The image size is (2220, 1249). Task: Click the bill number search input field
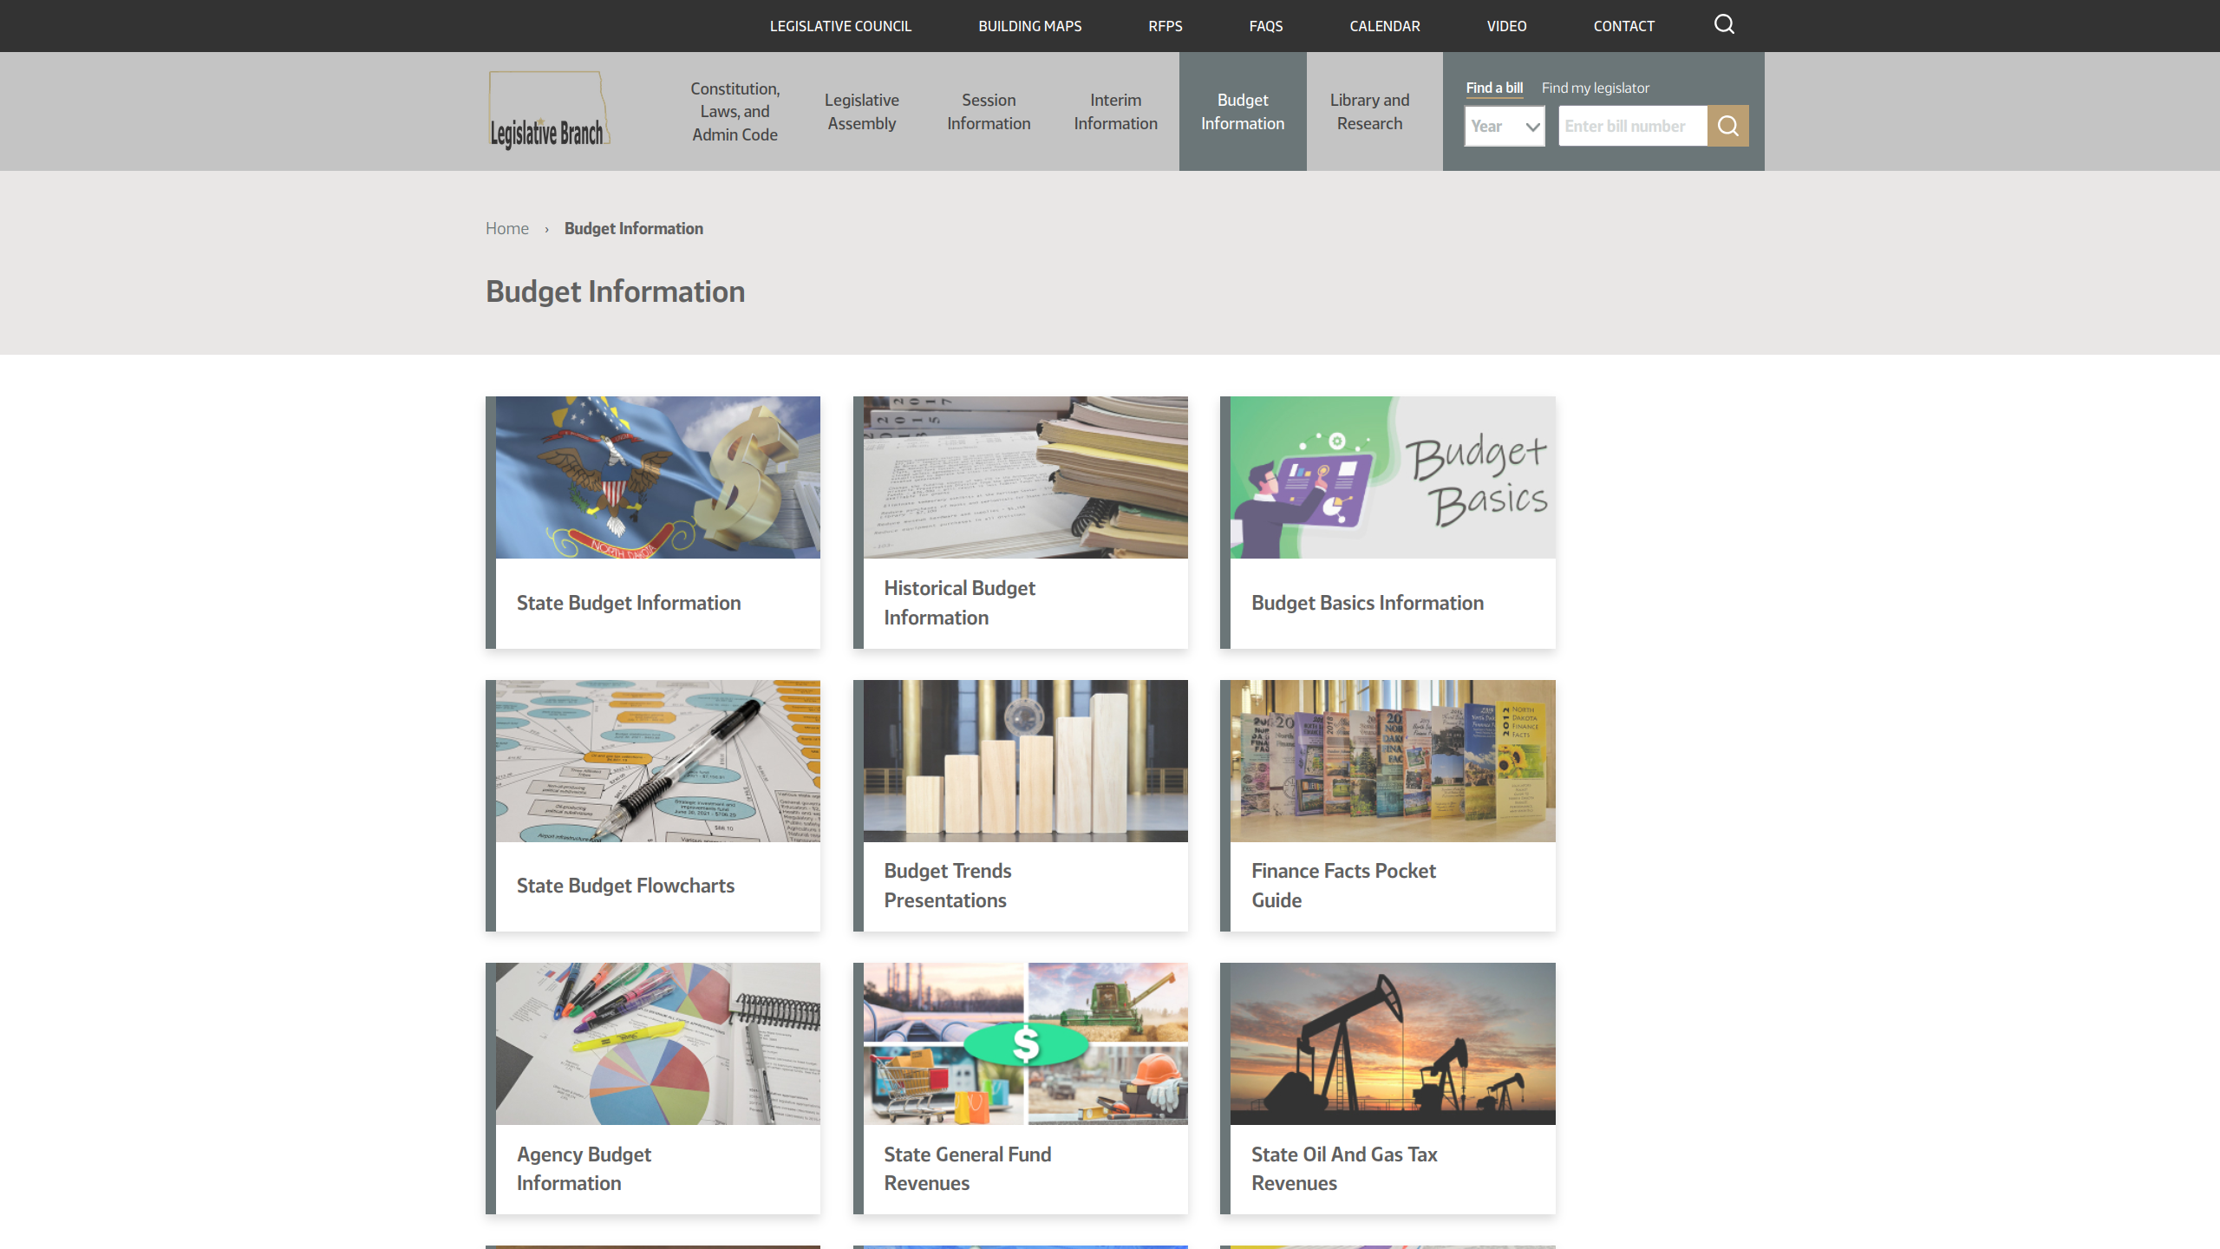point(1633,125)
